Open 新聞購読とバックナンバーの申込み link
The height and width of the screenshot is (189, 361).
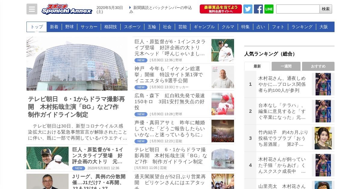coord(161,10)
